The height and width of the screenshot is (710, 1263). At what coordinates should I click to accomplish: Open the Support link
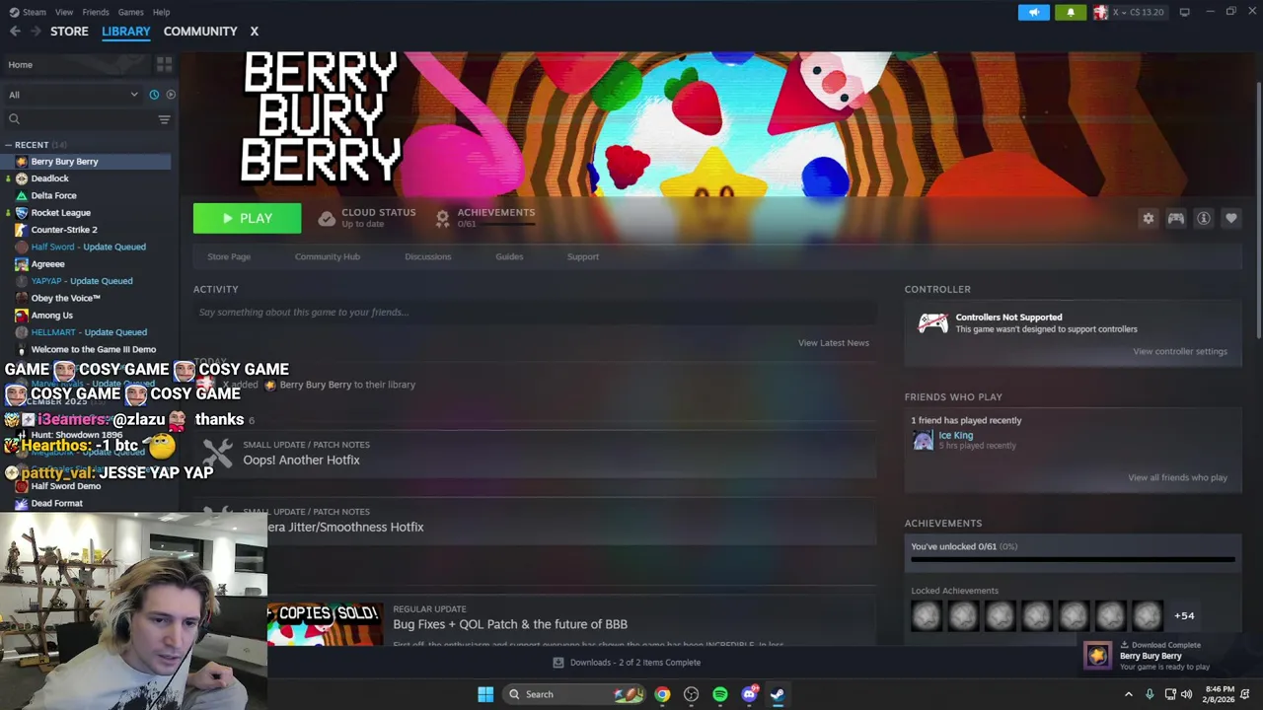[x=582, y=256]
